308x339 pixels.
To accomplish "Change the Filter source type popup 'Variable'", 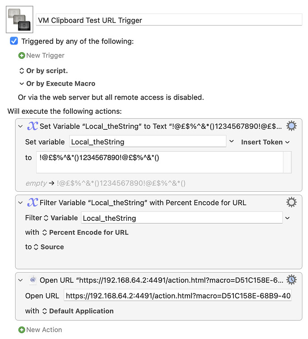I will pyautogui.click(x=62, y=218).
